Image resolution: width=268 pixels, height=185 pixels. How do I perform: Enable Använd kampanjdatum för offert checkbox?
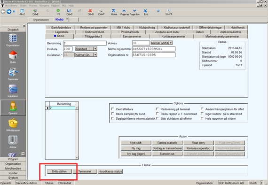coord(202,109)
